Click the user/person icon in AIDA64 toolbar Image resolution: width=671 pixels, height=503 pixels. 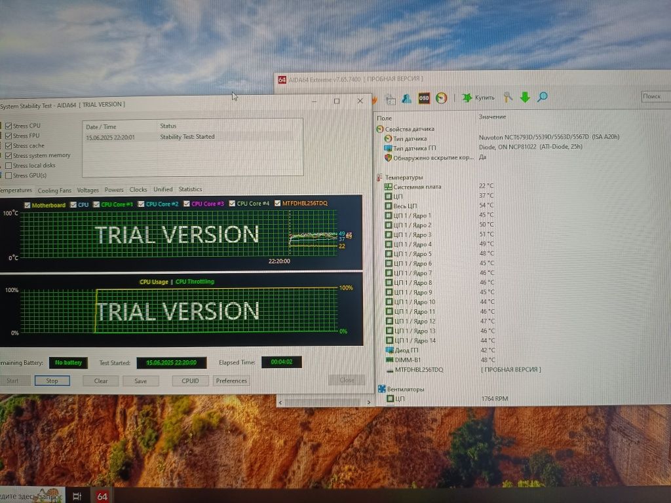coord(406,98)
